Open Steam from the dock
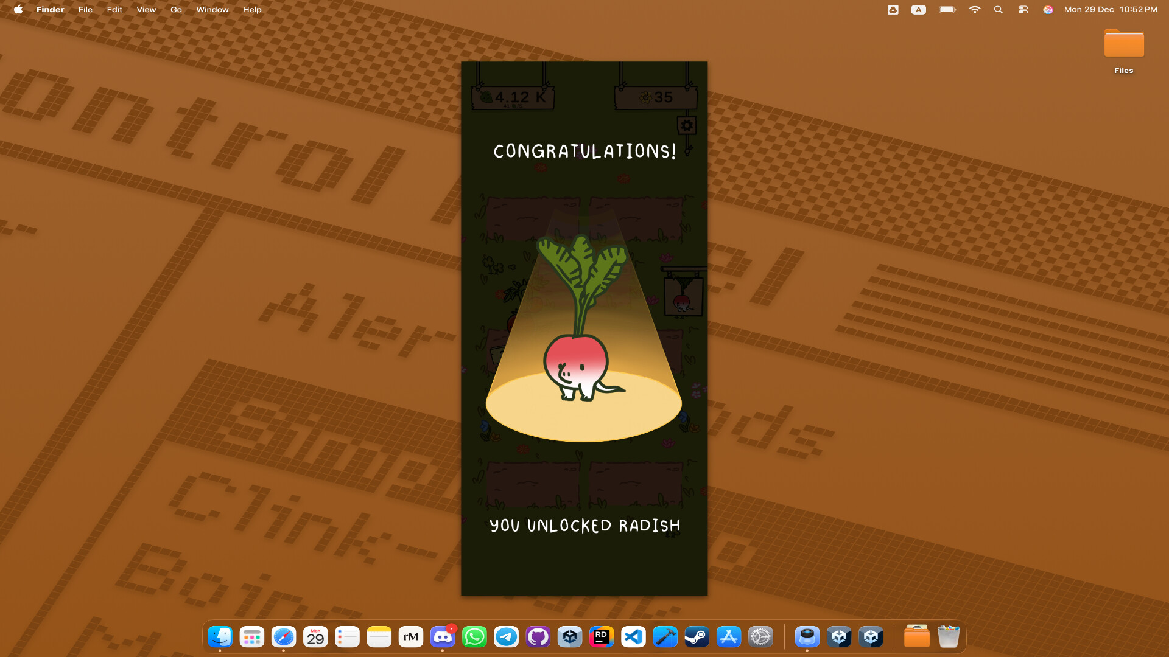Image resolution: width=1169 pixels, height=657 pixels. (x=697, y=637)
